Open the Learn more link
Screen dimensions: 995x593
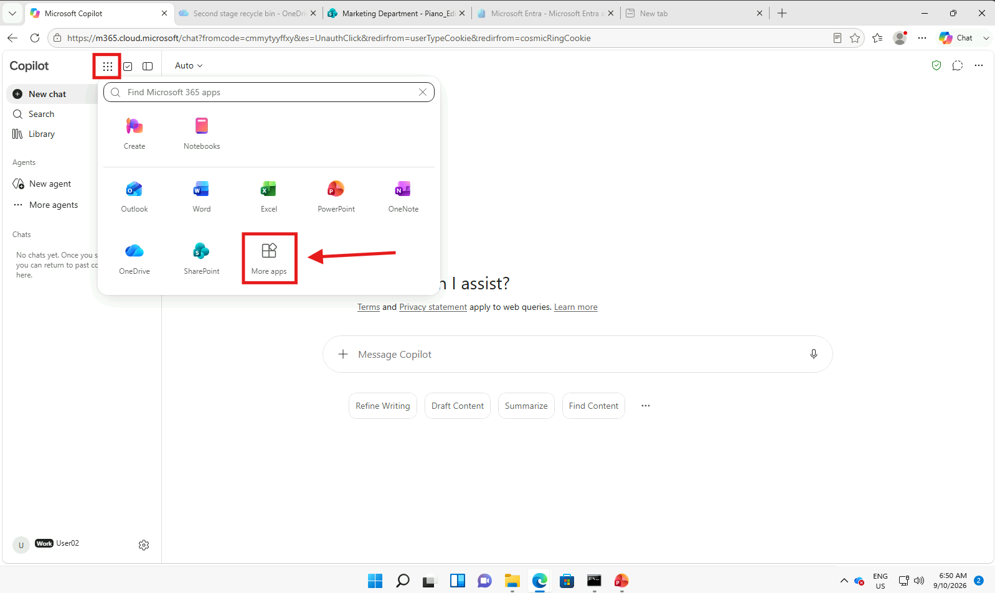[x=576, y=307]
